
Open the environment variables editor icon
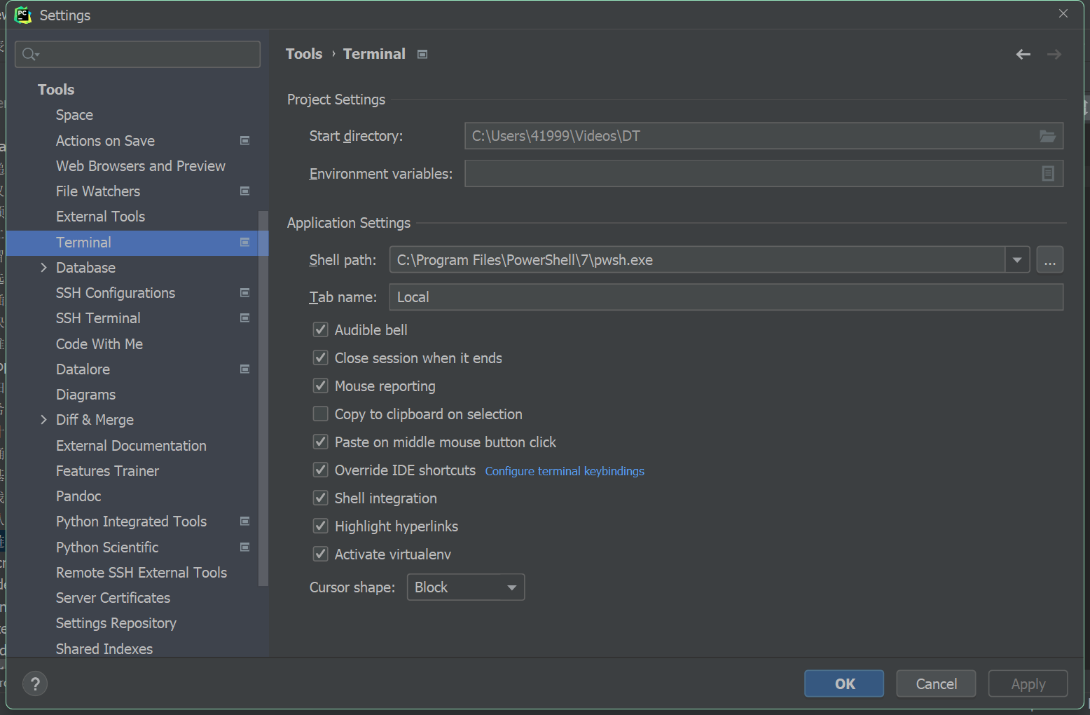click(1047, 173)
